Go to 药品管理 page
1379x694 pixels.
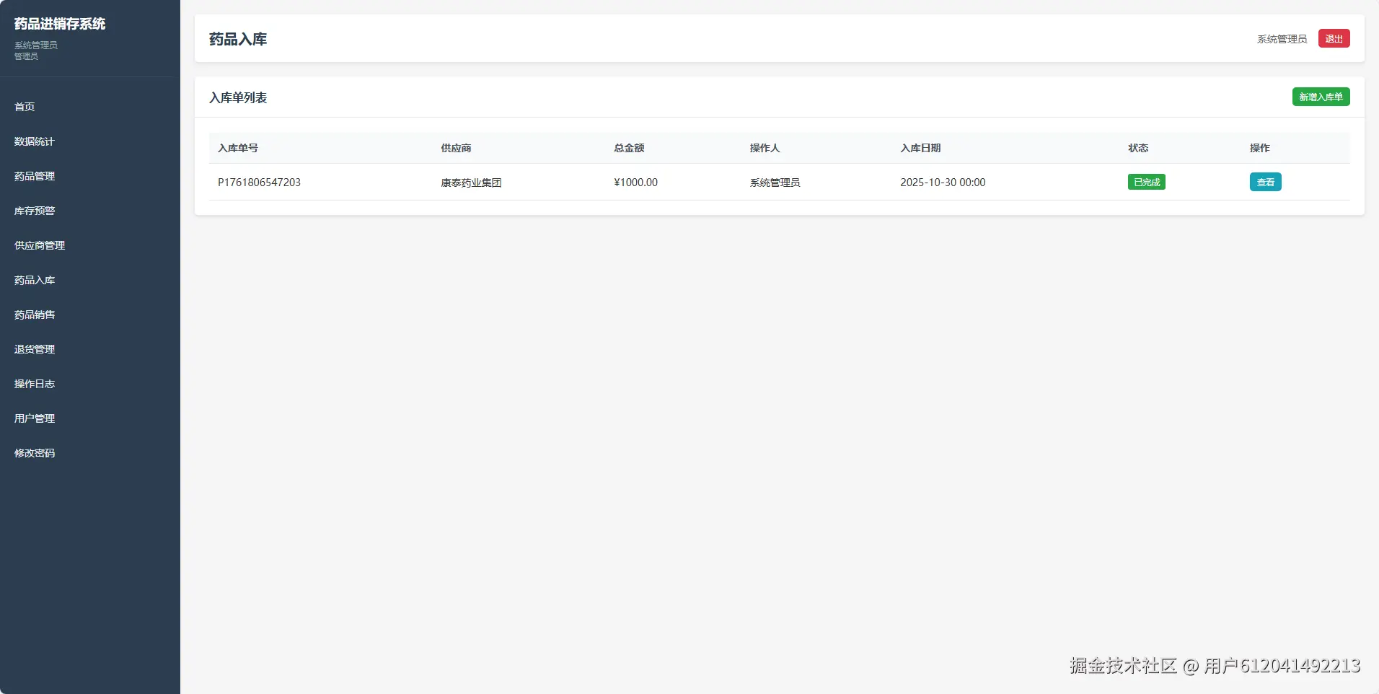click(x=34, y=176)
